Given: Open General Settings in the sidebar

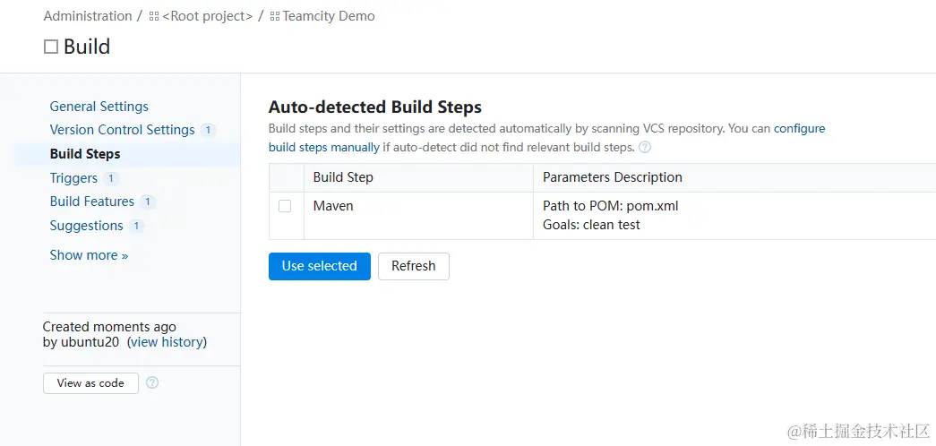Looking at the screenshot, I should pyautogui.click(x=99, y=107).
